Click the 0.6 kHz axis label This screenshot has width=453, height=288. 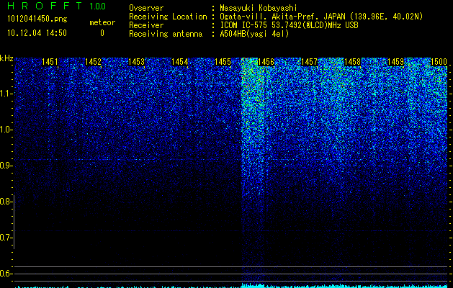(x=5, y=274)
